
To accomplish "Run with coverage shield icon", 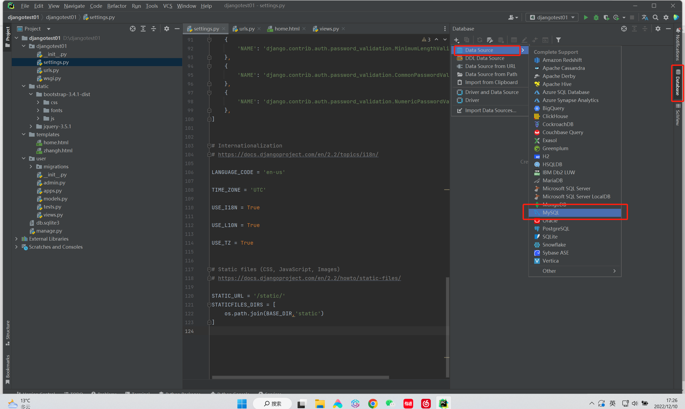I will click(x=606, y=17).
